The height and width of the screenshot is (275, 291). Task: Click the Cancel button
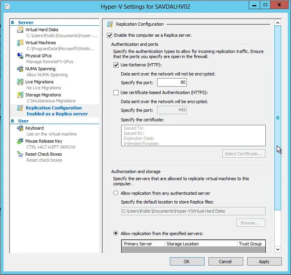coord(226,262)
